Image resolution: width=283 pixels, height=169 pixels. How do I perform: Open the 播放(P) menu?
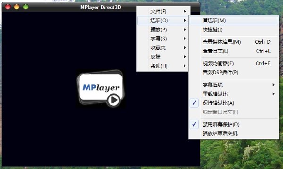[162, 30]
